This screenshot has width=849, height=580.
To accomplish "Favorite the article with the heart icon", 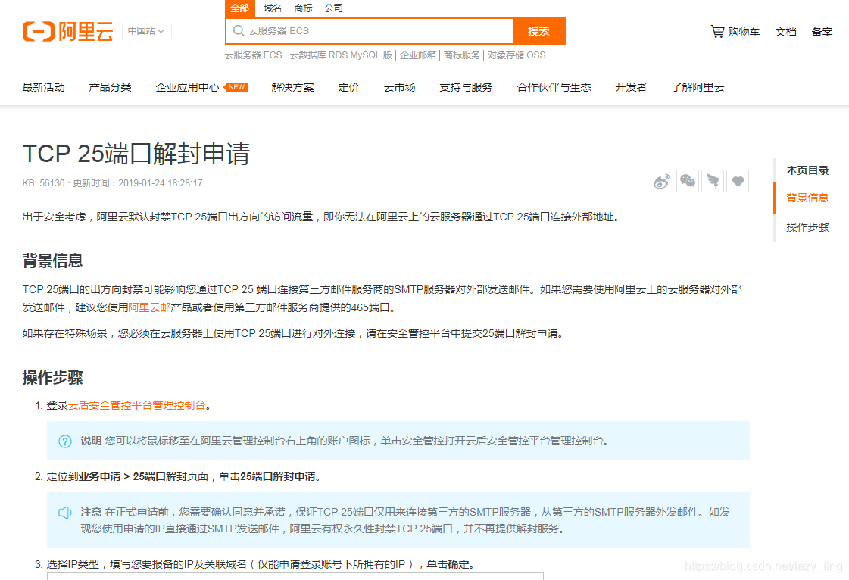I will (x=738, y=181).
